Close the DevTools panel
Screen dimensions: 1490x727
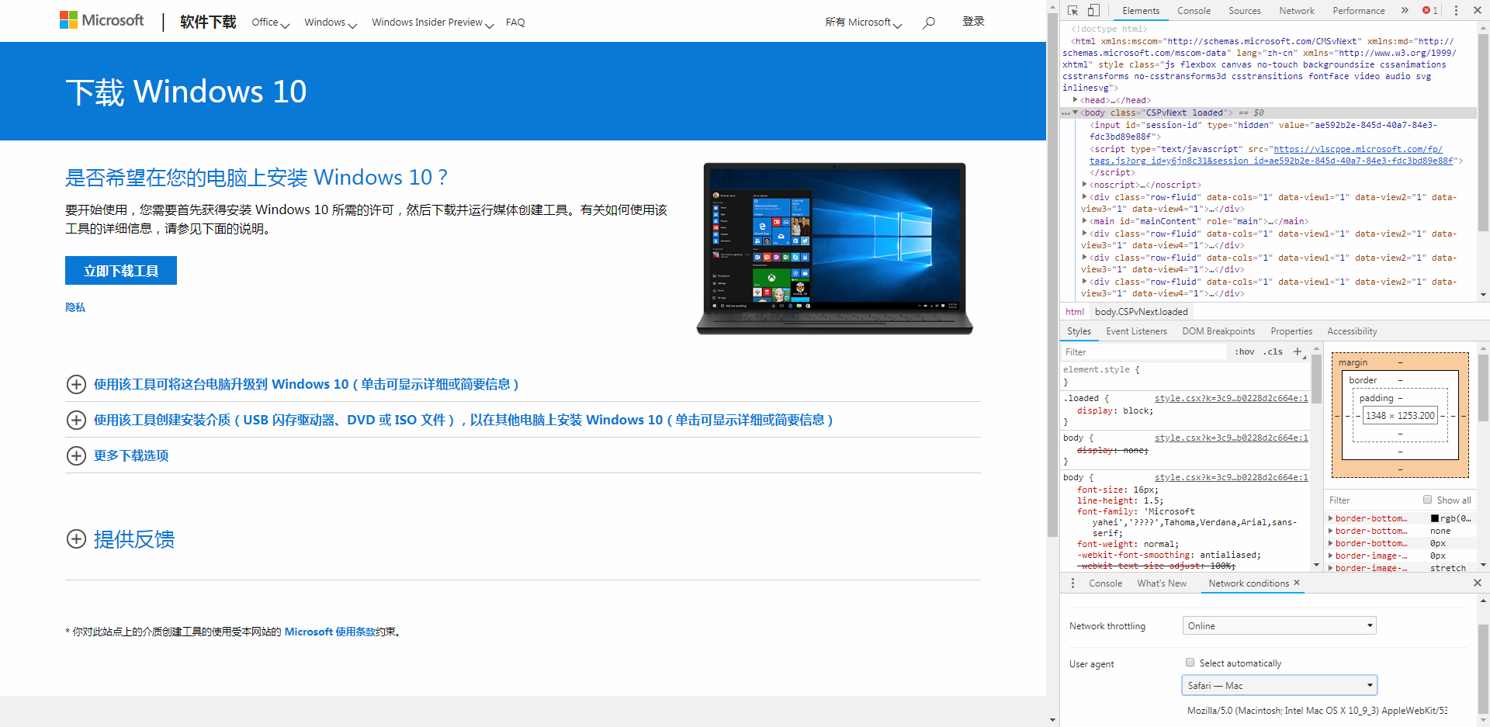[x=1477, y=10]
